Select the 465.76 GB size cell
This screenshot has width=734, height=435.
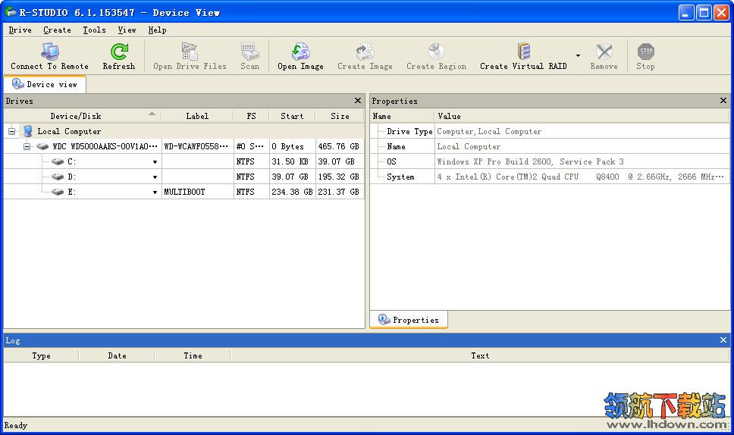[x=340, y=146]
